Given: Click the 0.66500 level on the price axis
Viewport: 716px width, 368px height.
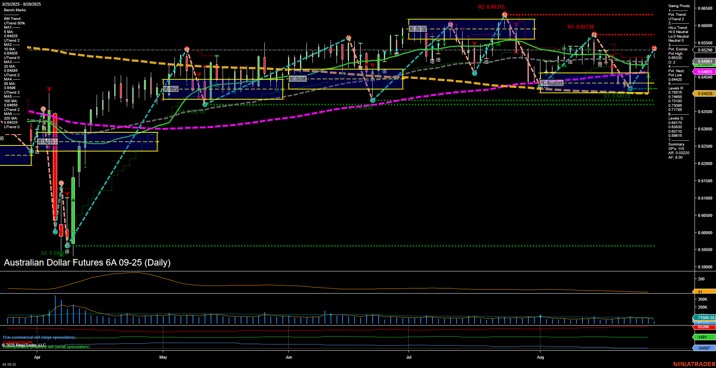Looking at the screenshot, I should click(705, 8).
